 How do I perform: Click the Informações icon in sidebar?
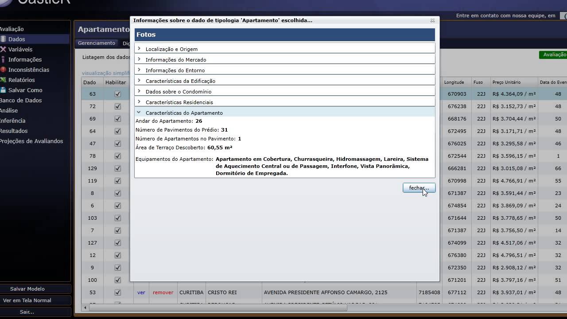(3, 59)
